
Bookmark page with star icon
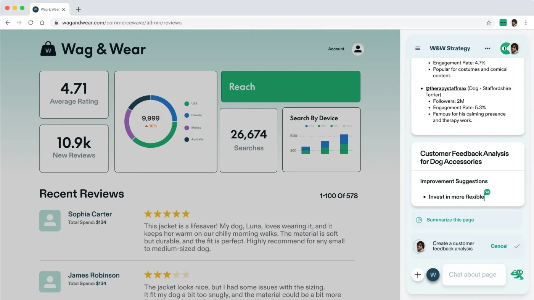click(489, 23)
